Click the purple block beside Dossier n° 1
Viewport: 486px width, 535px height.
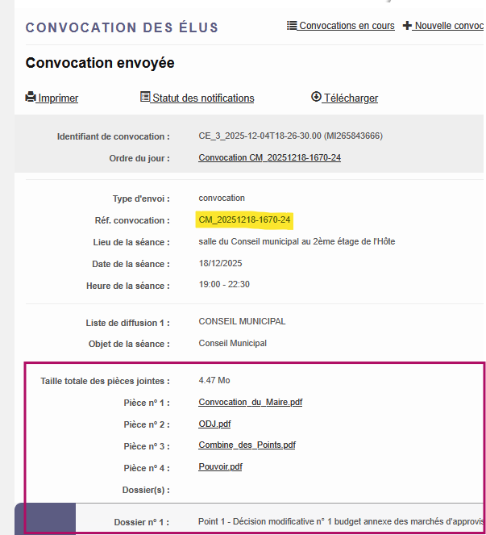tap(45, 519)
